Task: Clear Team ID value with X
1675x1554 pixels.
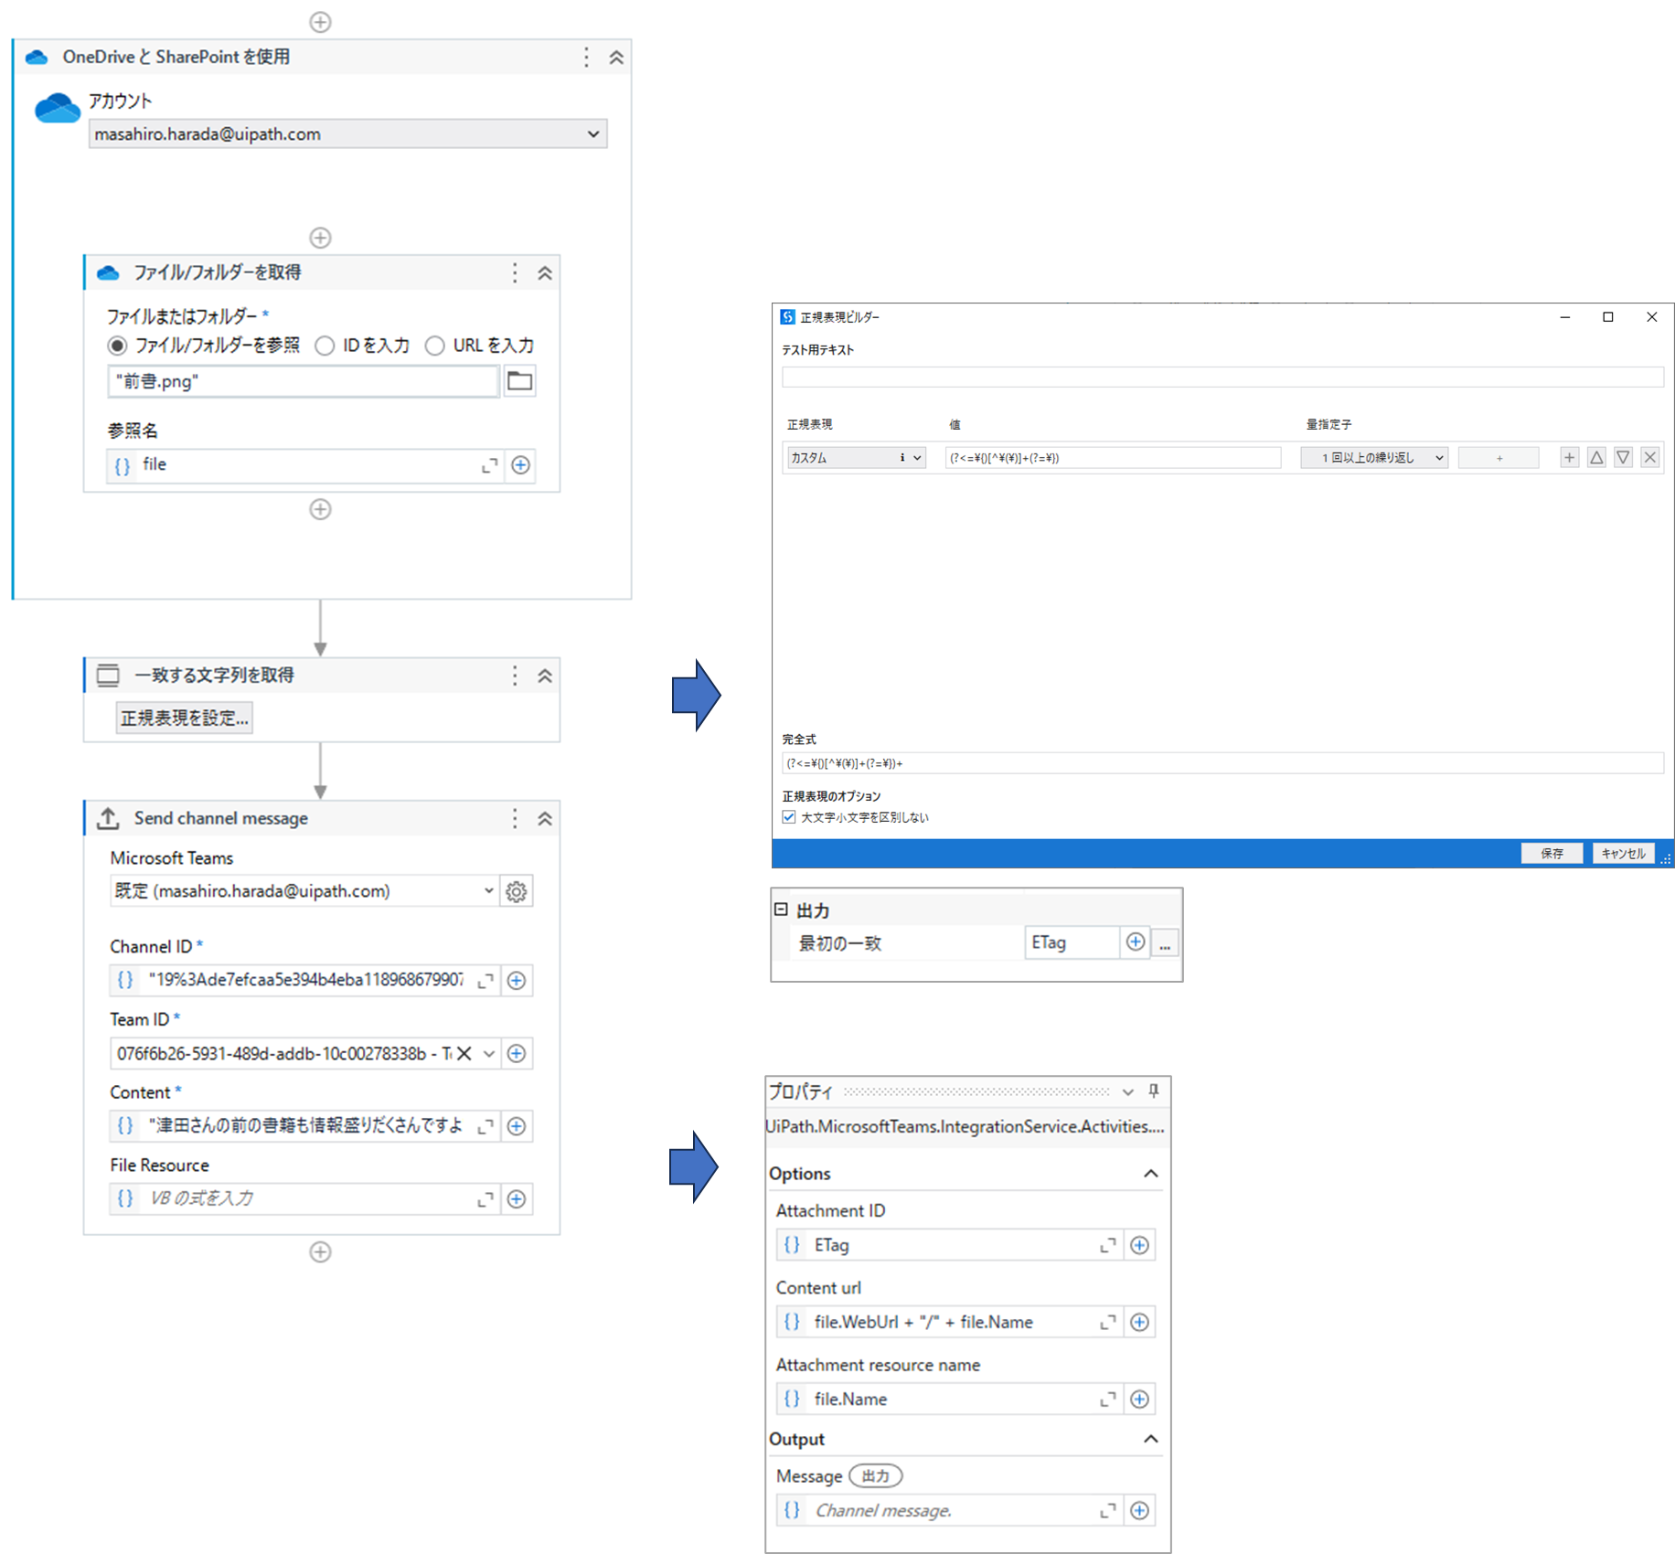Action: tap(464, 1053)
